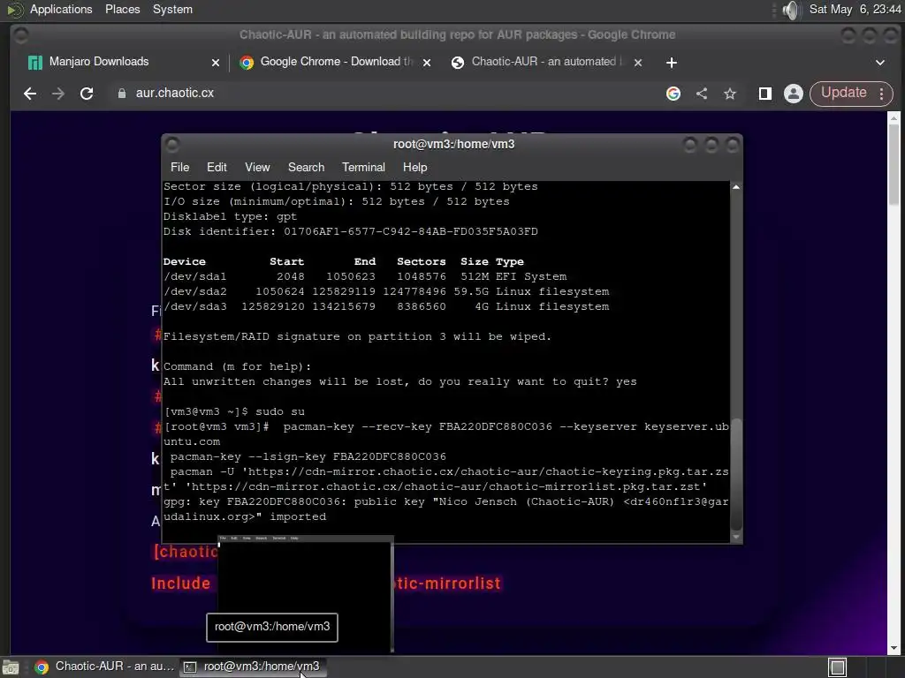Click the 'sudo su' command line
Viewport: 905px width, 678px height.
[234, 411]
